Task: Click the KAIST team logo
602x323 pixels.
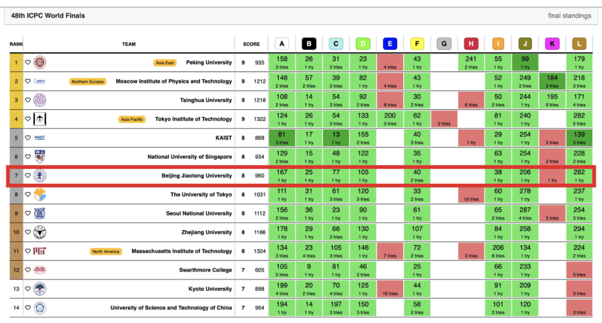Action: (x=40, y=138)
